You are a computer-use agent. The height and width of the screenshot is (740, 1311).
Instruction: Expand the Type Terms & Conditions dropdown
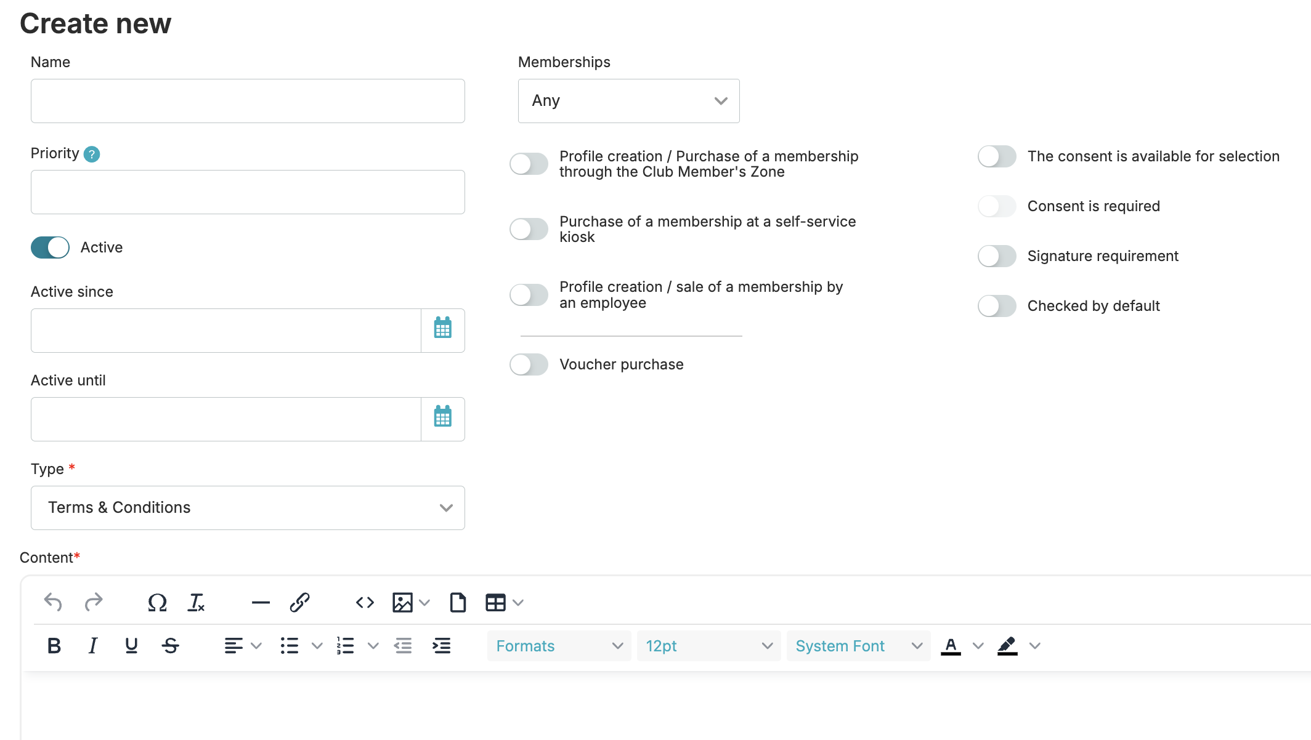[248, 508]
